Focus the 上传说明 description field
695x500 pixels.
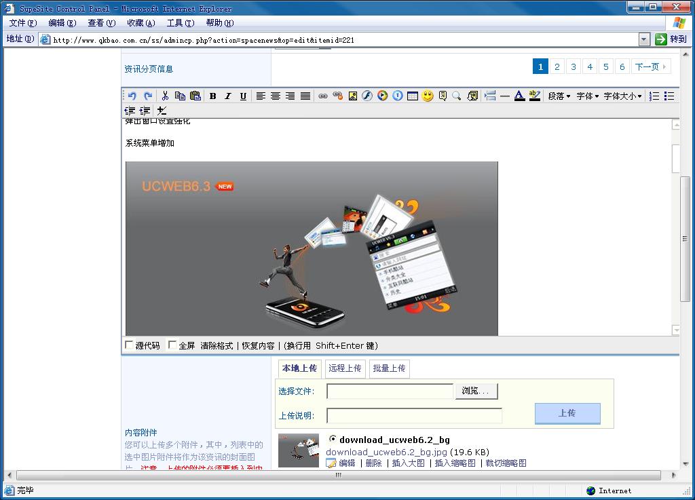(415, 415)
